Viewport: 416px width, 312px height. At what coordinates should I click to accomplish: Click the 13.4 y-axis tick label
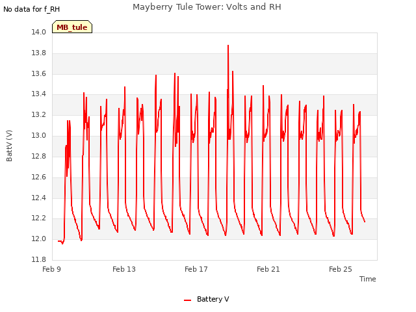[39, 94]
